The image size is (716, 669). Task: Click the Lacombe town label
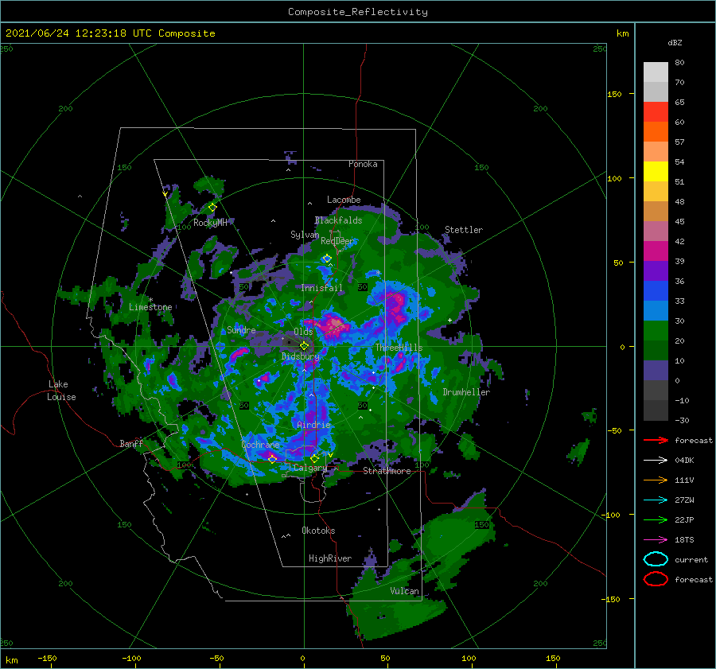(344, 200)
